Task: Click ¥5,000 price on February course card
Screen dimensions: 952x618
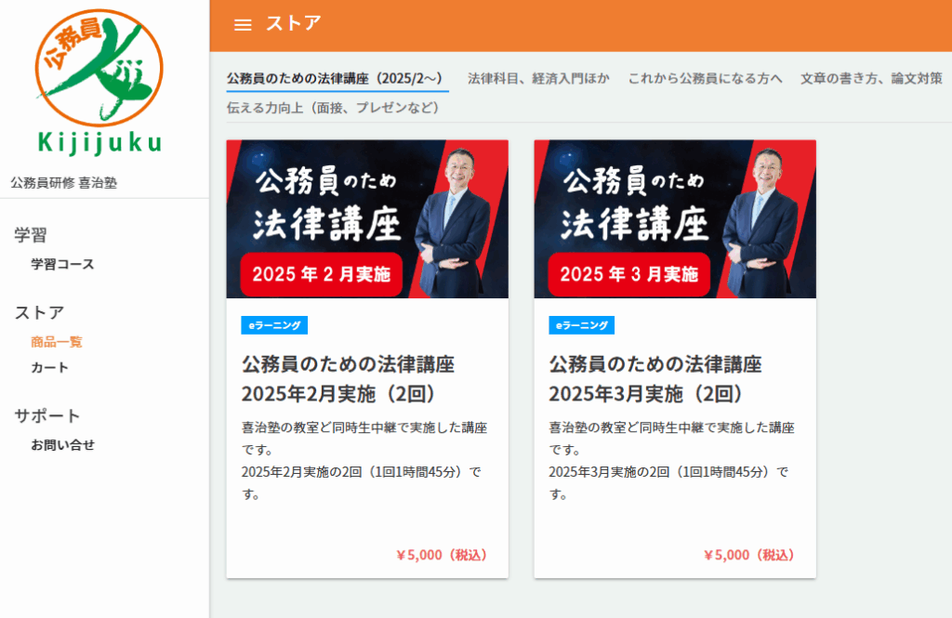Action: coord(441,555)
